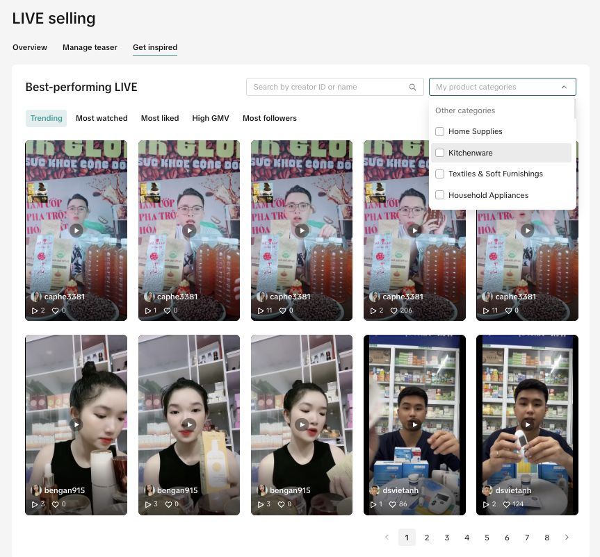Click the Best-performing LIVE heading

point(81,88)
